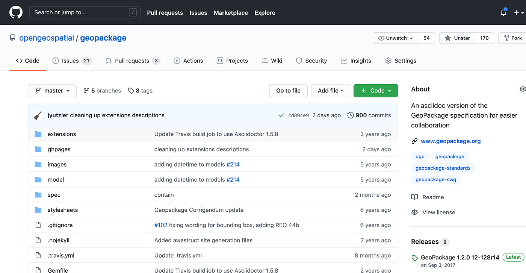This screenshot has width=526, height=273.
Task: Click the repository book icon beside opengeospatial
Action: click(13, 38)
